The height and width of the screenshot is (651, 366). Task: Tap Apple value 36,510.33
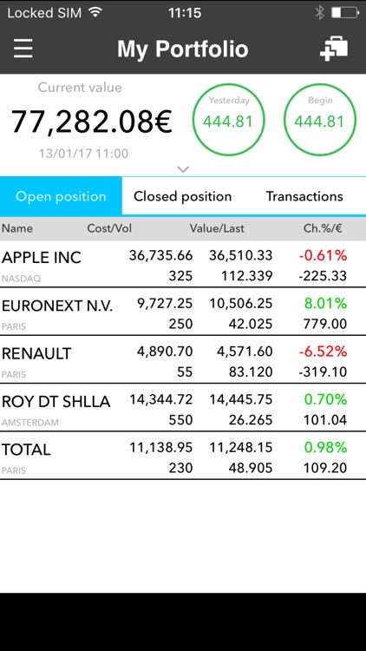tap(241, 256)
